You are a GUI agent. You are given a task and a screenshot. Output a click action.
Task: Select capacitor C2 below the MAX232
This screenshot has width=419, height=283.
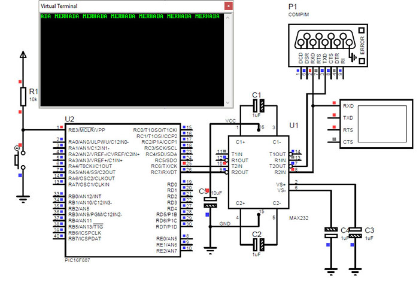point(258,244)
